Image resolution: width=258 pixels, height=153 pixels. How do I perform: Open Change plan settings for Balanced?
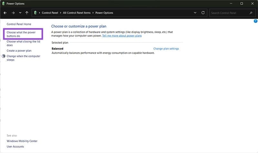166,49
